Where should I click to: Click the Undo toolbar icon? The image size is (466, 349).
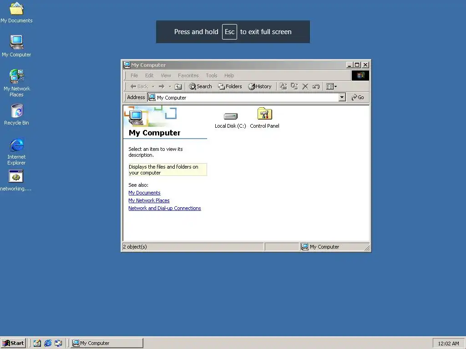(x=316, y=86)
